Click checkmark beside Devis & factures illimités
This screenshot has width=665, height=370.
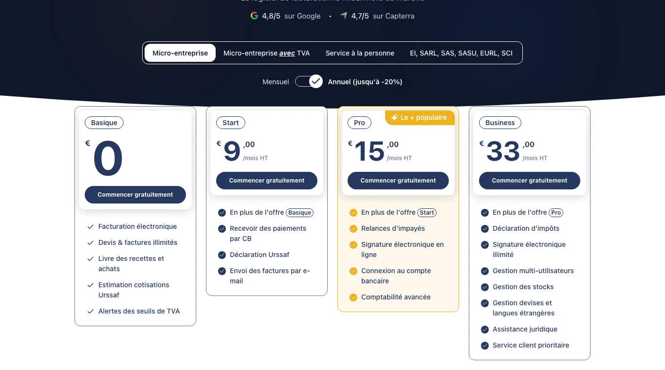91,243
